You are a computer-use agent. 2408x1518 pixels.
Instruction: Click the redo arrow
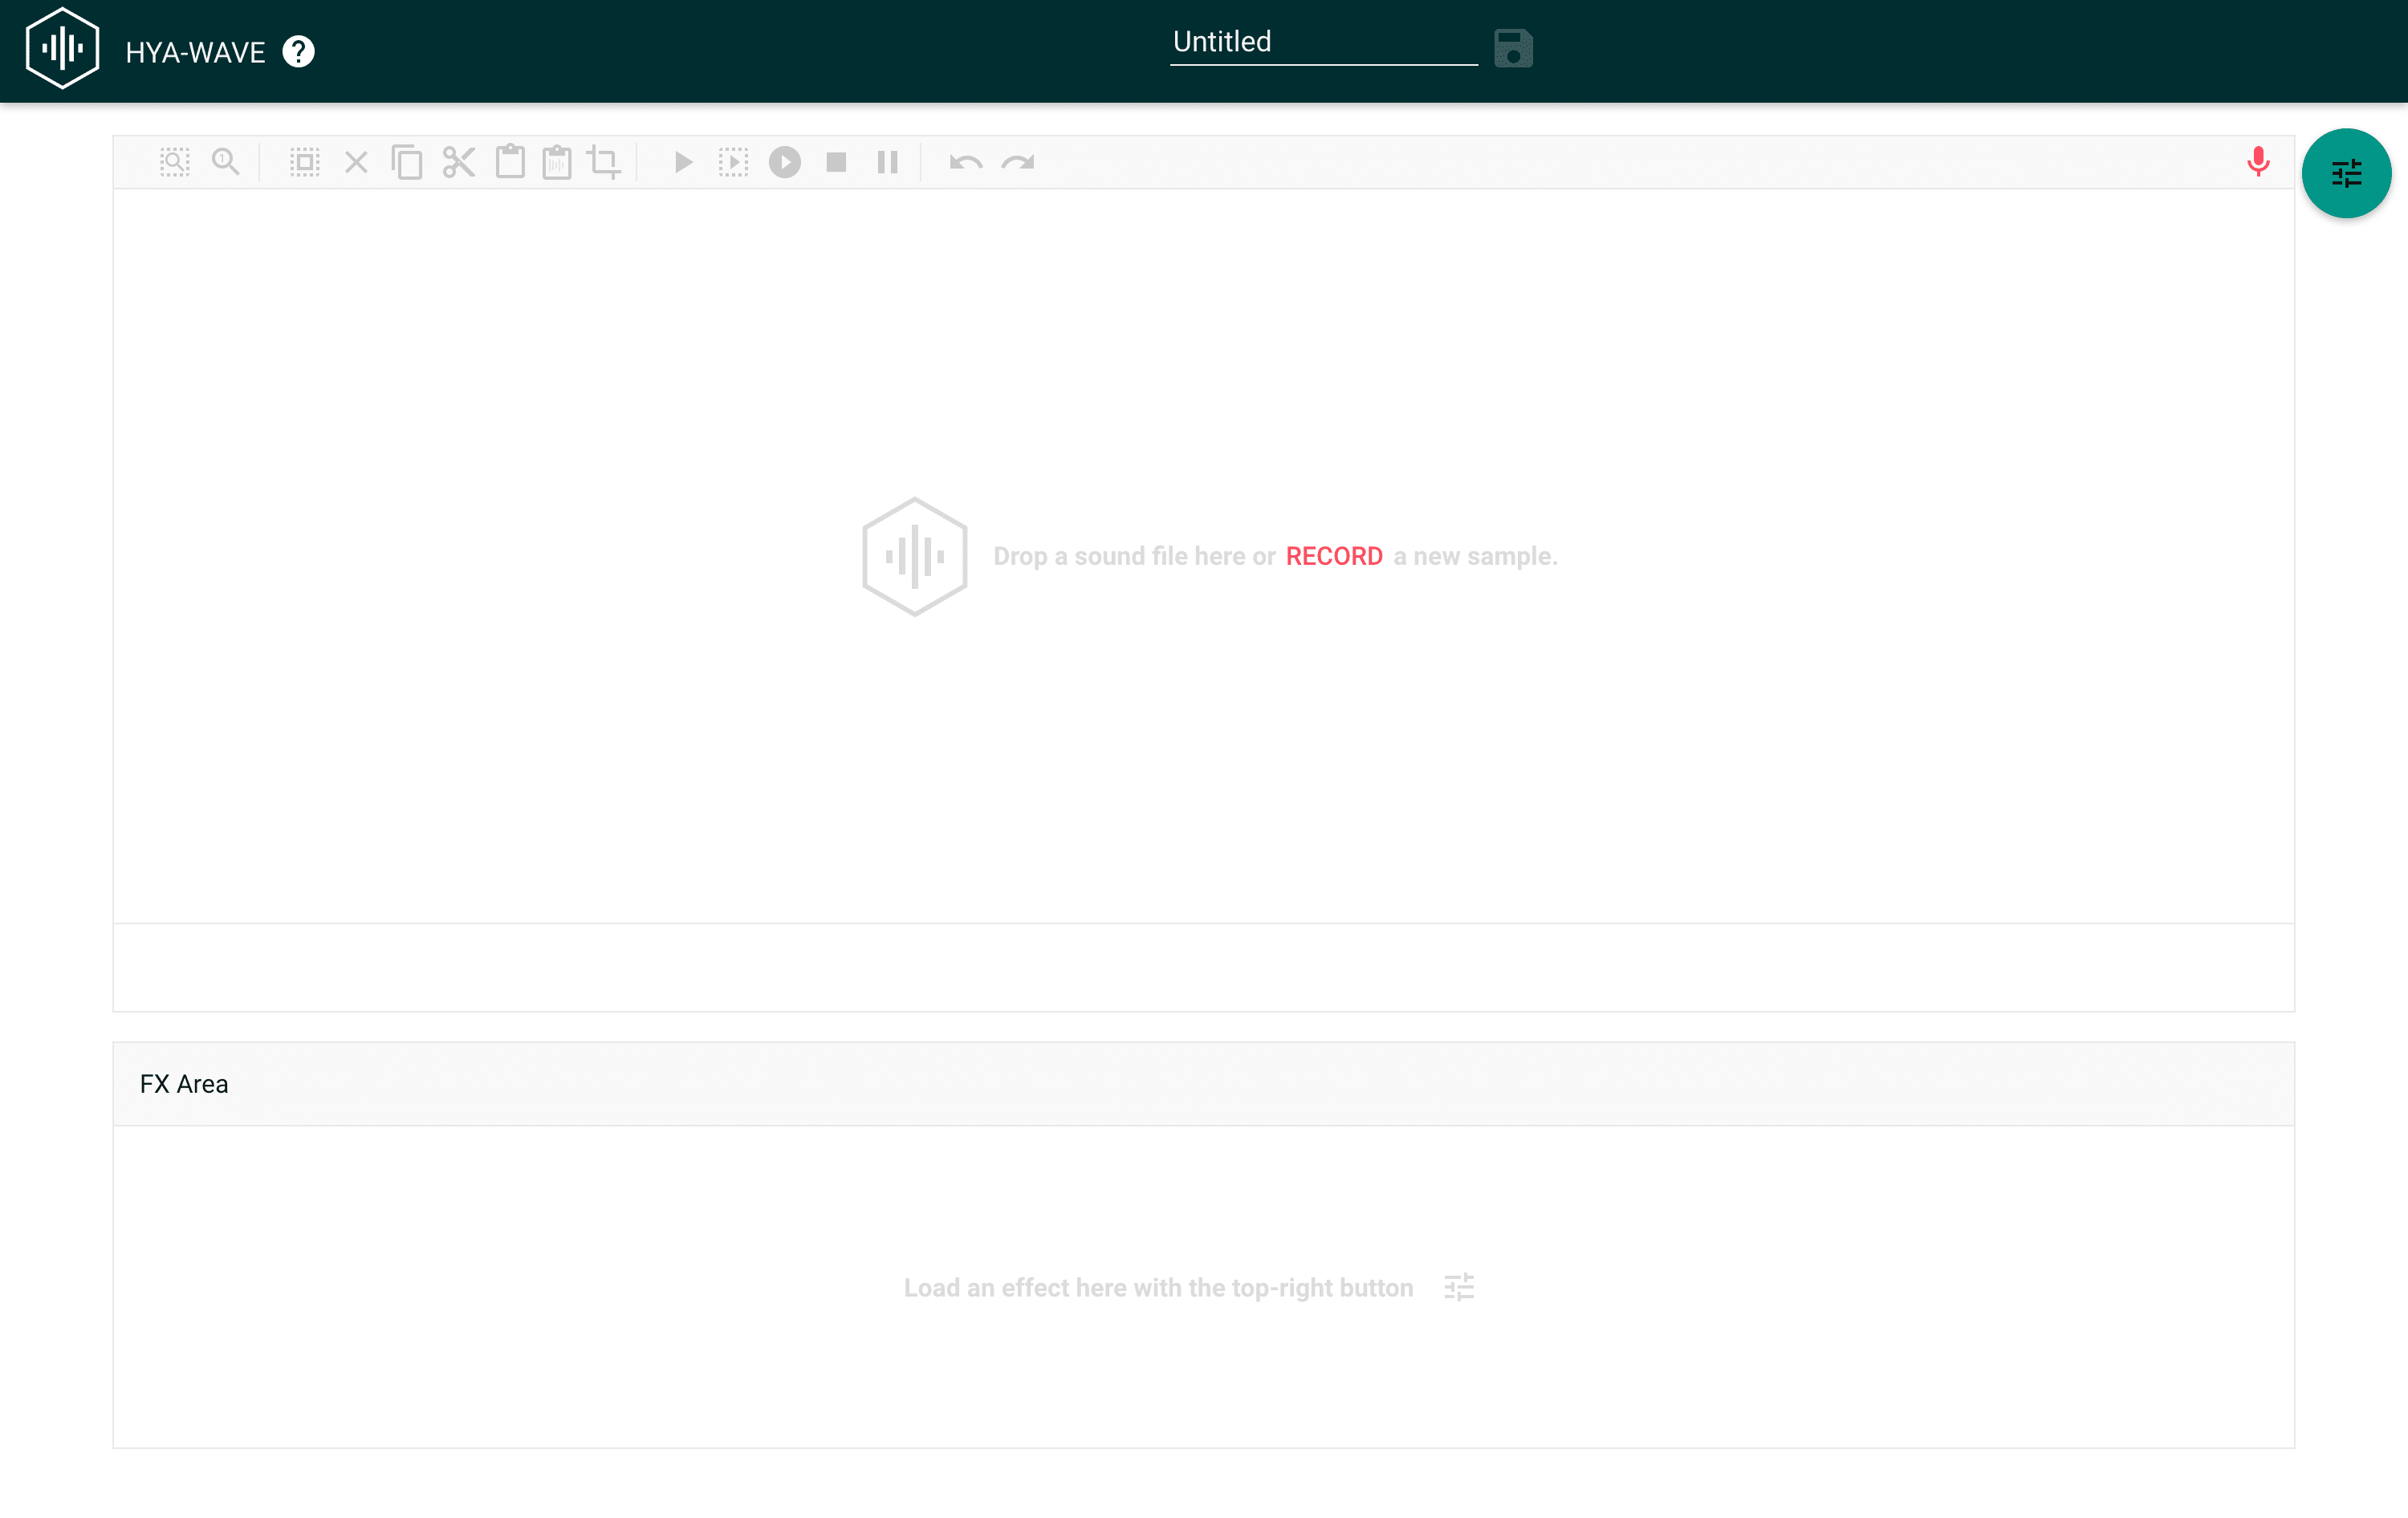[1018, 162]
